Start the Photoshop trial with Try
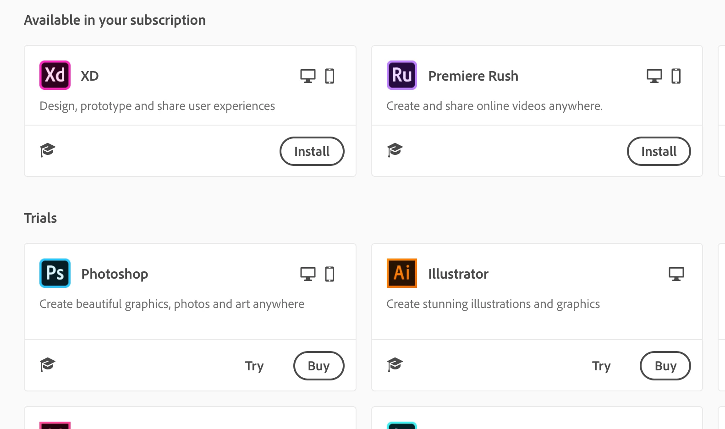 [254, 366]
